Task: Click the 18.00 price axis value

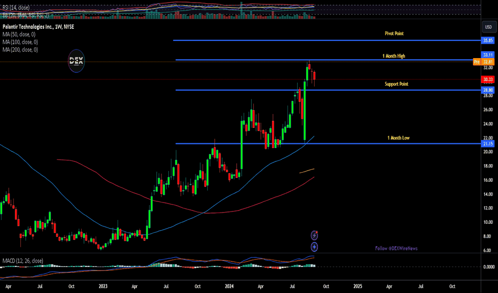Action: pos(488,166)
